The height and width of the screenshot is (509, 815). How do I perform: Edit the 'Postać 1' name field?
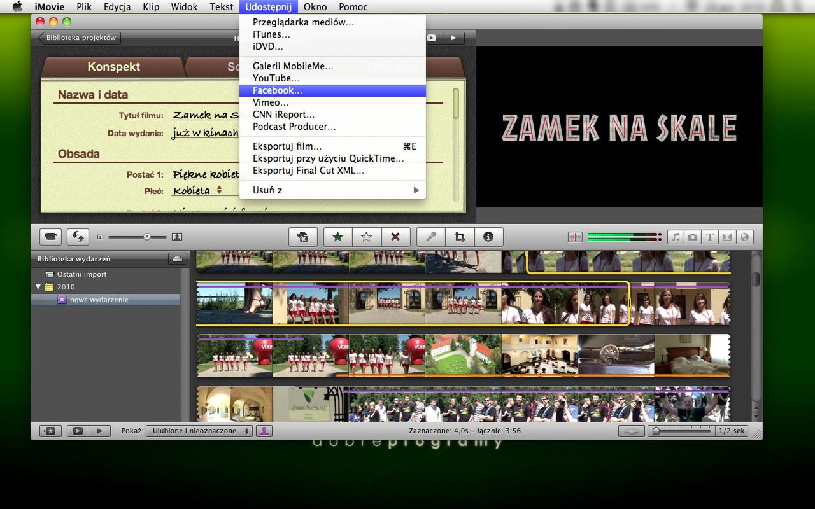205,174
